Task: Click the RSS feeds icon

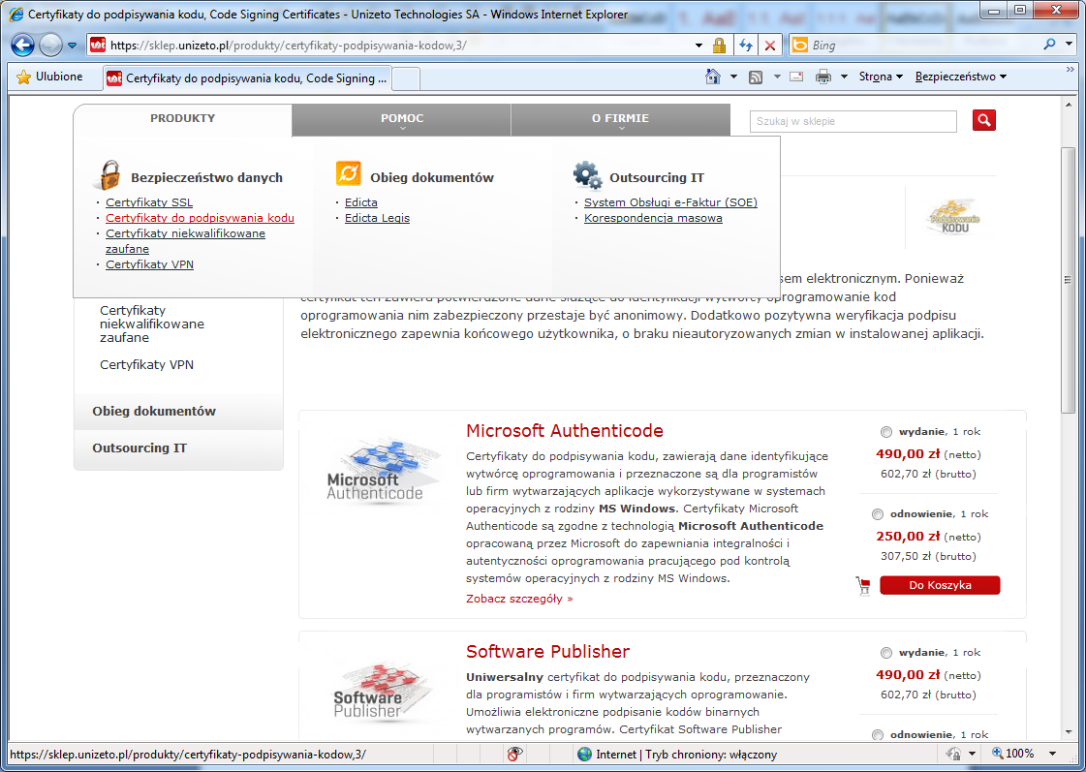Action: 756,77
